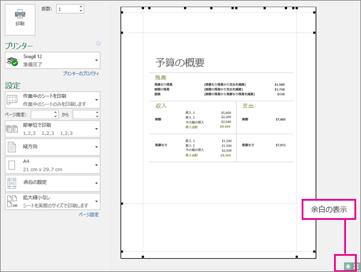Click the $7,915 expense value in the preview
The width and height of the screenshot is (361, 272).
click(x=281, y=145)
